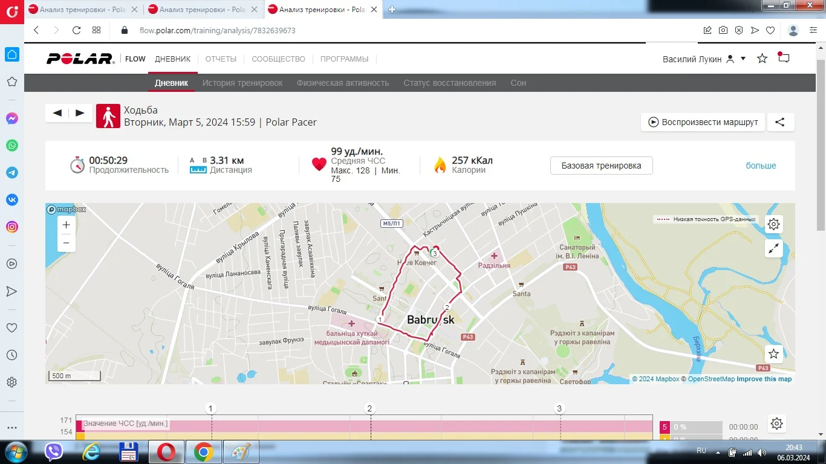Open the СООБЩЕСТВО main menu item

point(279,59)
